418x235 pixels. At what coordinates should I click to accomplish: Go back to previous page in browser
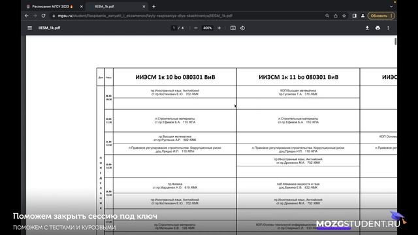coord(27,16)
